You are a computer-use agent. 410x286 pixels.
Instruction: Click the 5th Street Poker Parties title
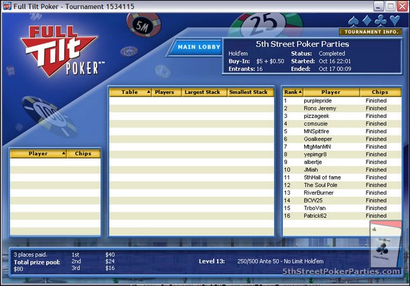(302, 44)
